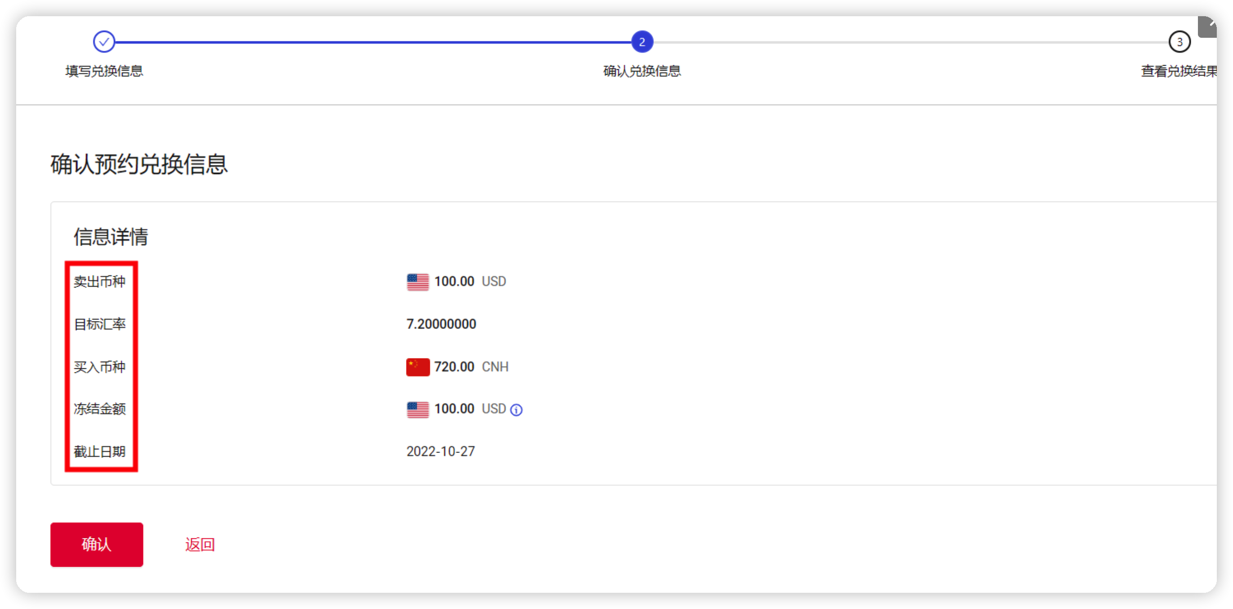Click gray corner button at top right
1233x609 pixels.
tap(1206, 27)
